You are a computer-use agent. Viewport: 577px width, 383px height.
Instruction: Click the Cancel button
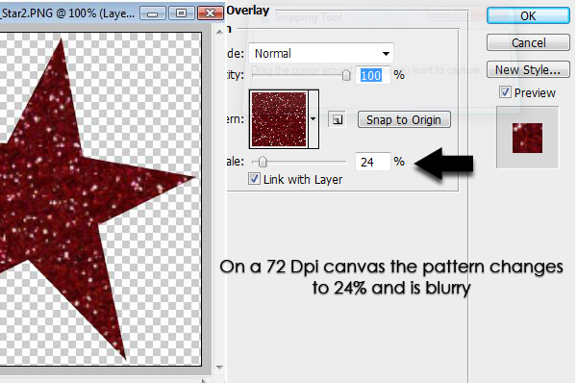(528, 42)
